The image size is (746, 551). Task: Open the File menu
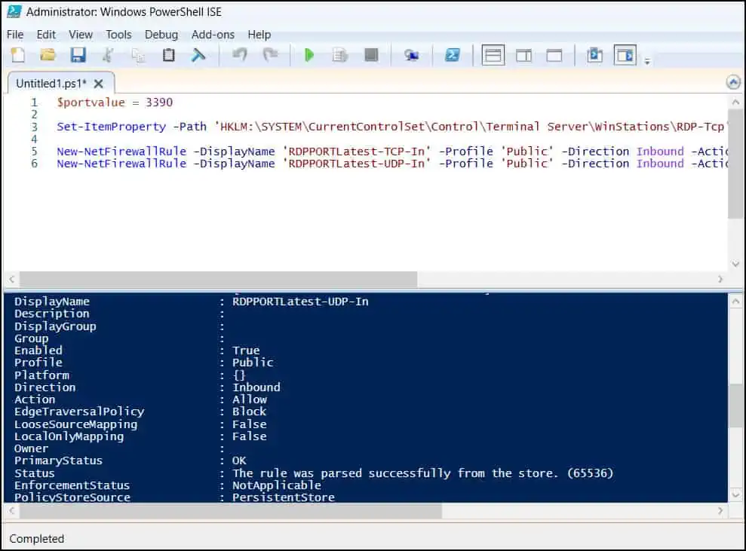[x=15, y=35]
